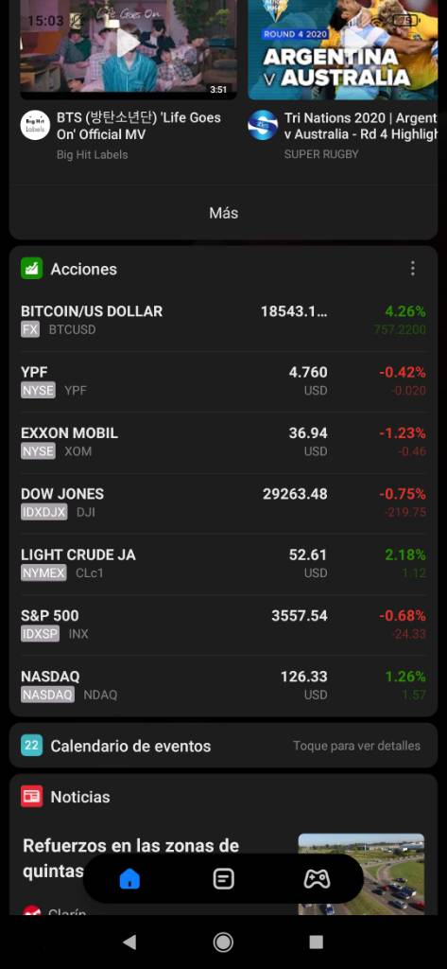Tap the Big Hit Labels channel avatar

click(x=35, y=125)
